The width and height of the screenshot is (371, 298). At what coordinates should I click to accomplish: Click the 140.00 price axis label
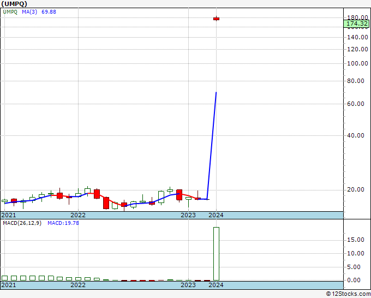point(357,37)
